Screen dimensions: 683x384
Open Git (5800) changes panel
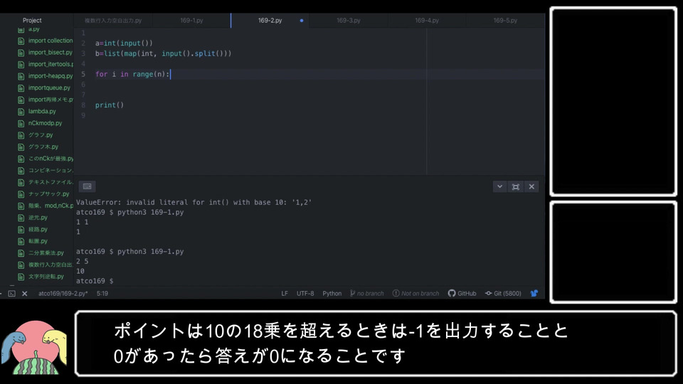[503, 294]
